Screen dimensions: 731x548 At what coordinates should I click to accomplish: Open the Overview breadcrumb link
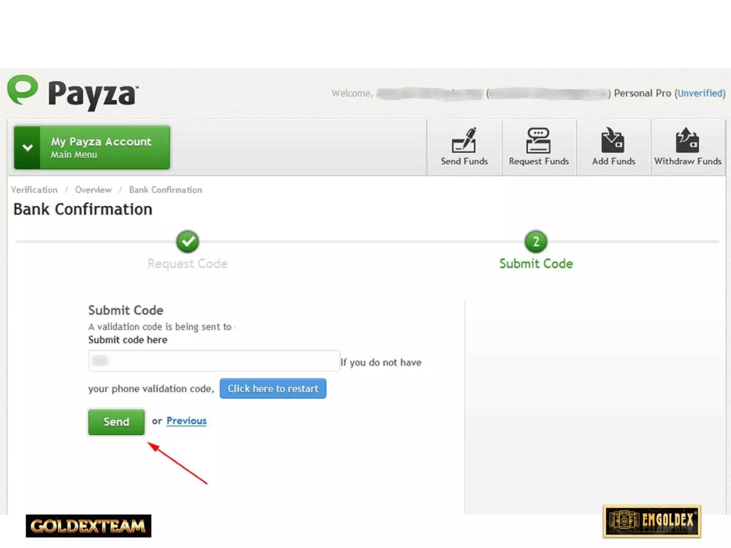pyautogui.click(x=93, y=190)
